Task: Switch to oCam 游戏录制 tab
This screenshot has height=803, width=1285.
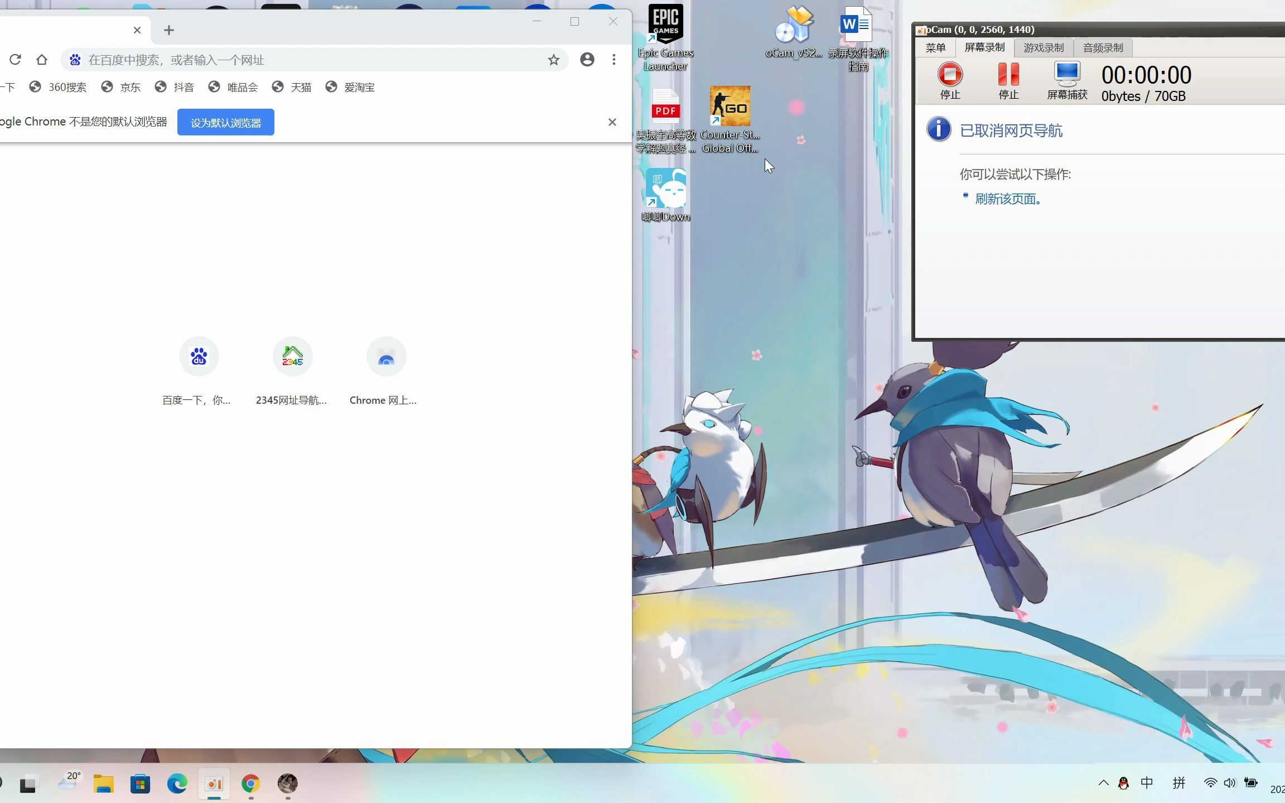Action: coord(1044,48)
